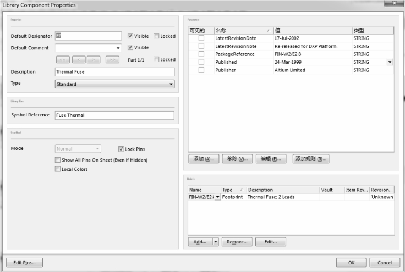Open the Default Comment dropdown
The image size is (405, 272).
click(118, 48)
